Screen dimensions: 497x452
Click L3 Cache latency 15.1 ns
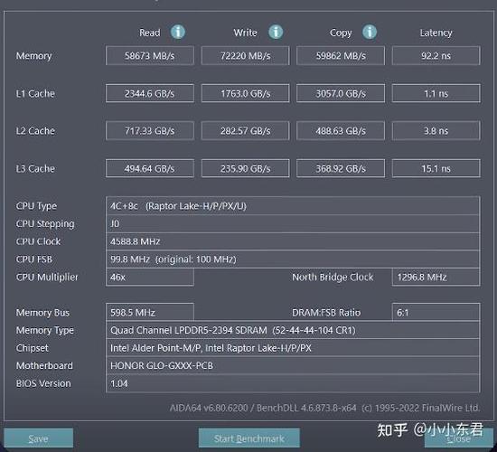coord(436,168)
